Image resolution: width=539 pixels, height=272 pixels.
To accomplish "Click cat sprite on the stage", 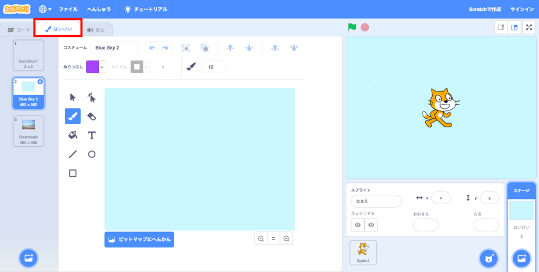I will 441,107.
